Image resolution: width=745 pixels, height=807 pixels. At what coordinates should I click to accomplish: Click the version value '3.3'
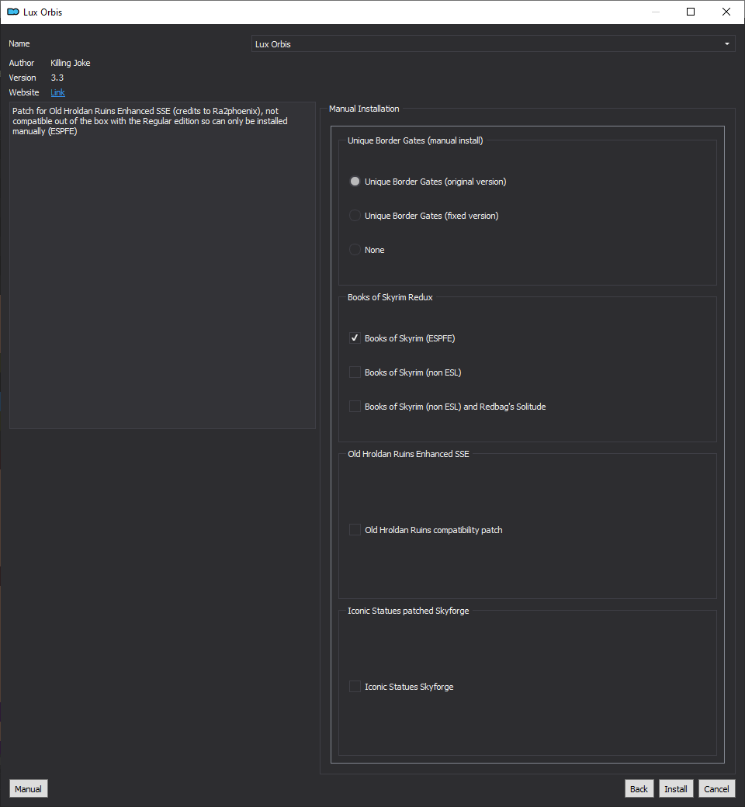point(57,78)
